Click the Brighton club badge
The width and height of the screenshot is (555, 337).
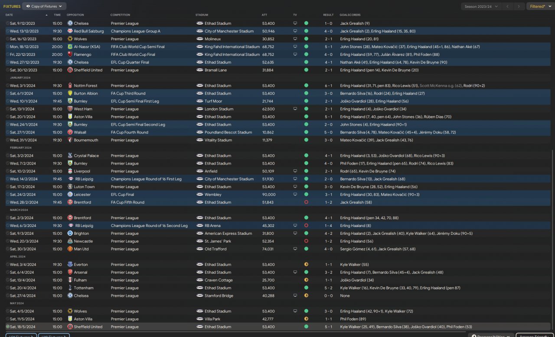tap(70, 233)
